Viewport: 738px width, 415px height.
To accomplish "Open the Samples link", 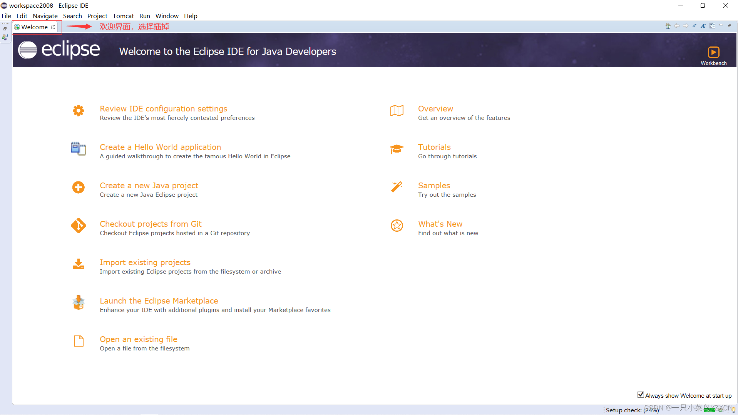I will 434,186.
